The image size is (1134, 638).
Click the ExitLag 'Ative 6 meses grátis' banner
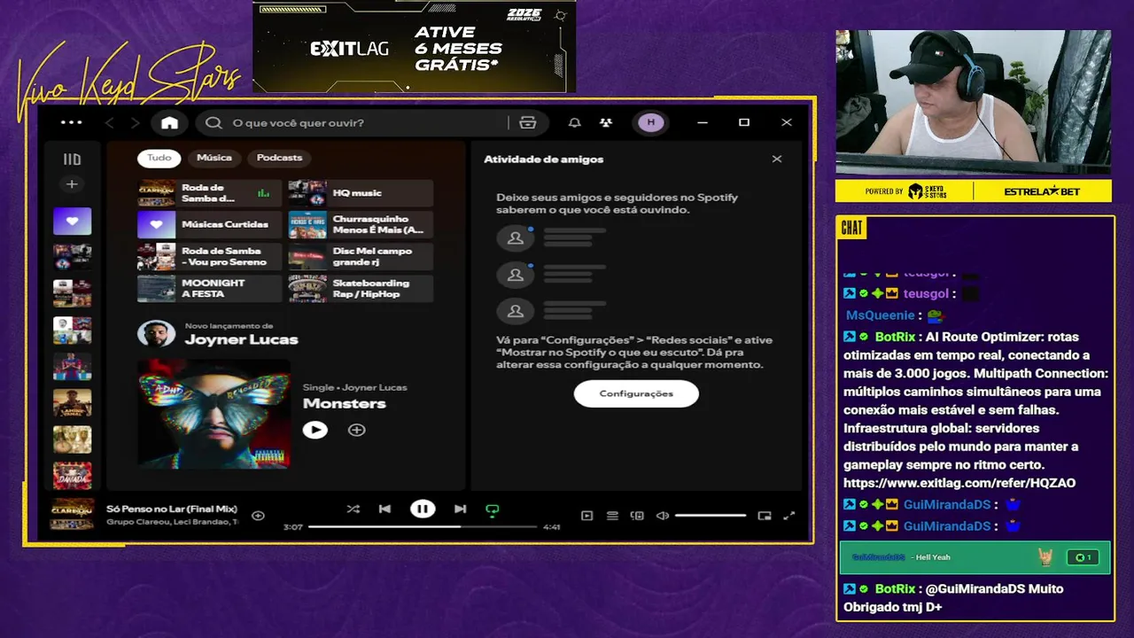pyautogui.click(x=415, y=47)
